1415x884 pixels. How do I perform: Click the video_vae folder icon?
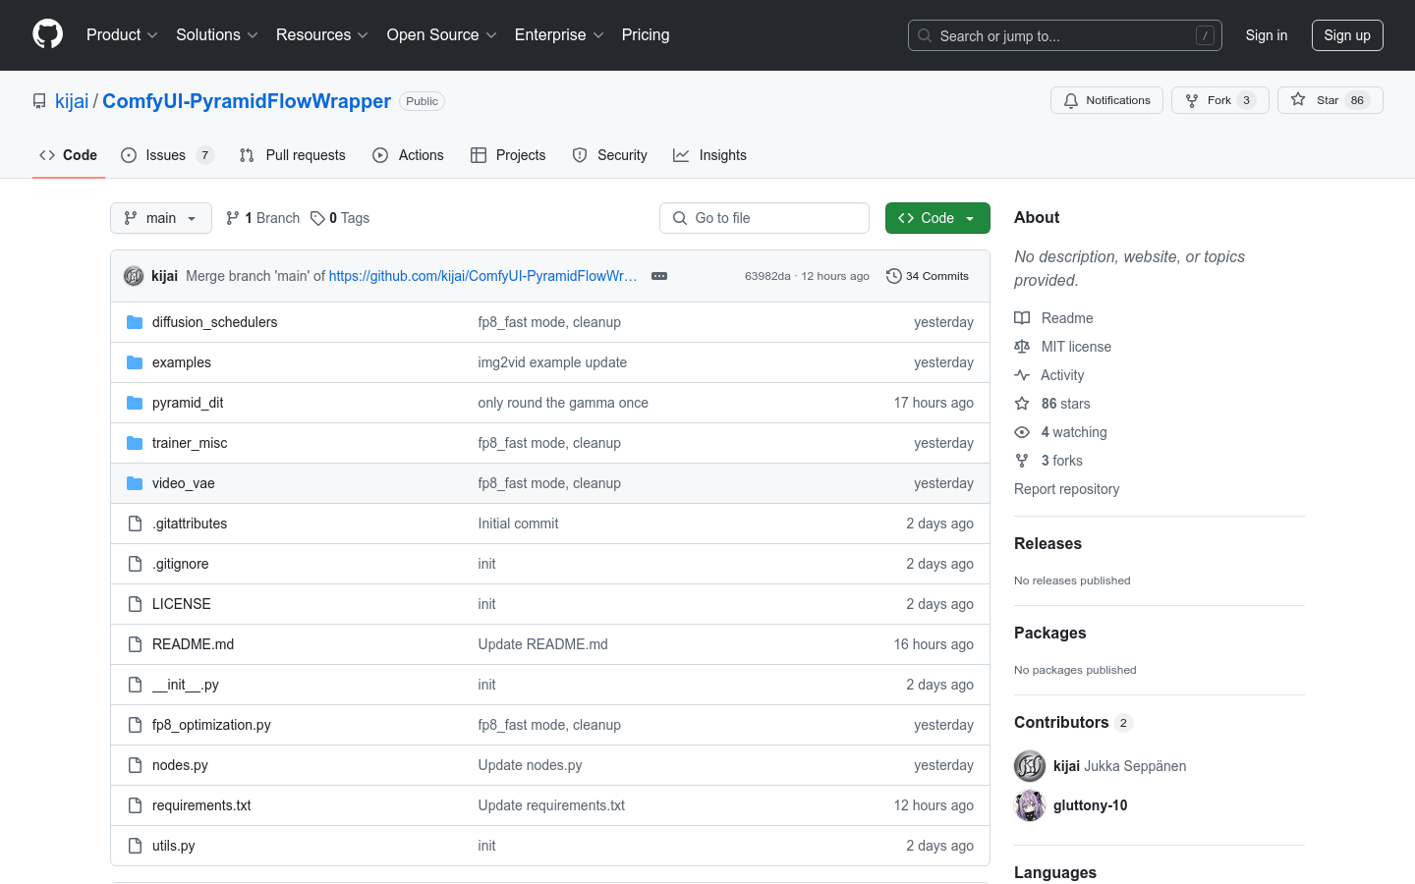coord(135,483)
